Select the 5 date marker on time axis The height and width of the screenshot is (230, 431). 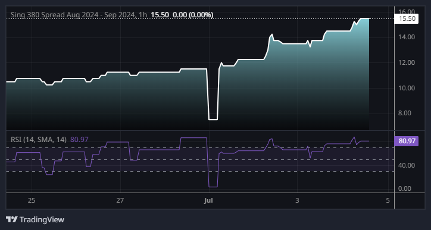(x=388, y=200)
